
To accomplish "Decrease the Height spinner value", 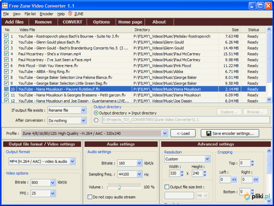I will click(205, 175).
